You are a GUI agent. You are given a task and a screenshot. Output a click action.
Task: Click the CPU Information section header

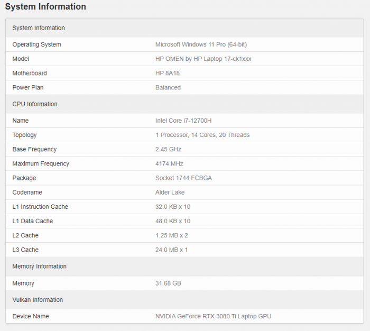[x=35, y=104]
